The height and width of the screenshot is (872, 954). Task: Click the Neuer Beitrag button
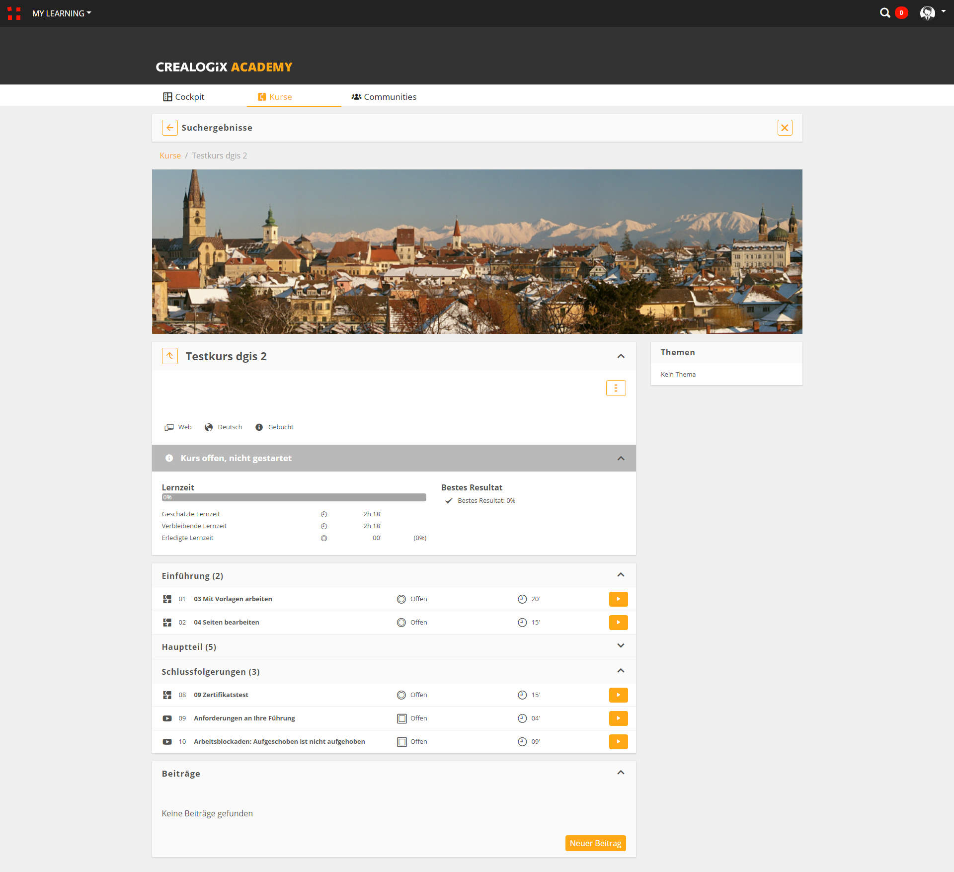coord(595,843)
